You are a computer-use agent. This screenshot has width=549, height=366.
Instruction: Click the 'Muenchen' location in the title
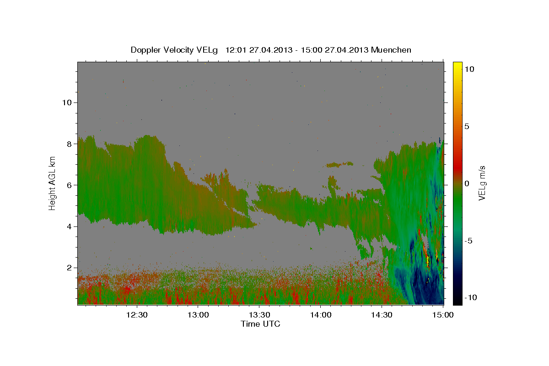point(391,50)
